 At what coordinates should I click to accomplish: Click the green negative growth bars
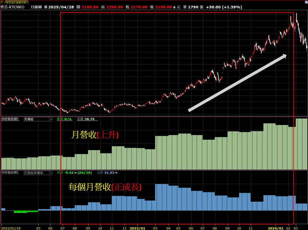(26, 211)
